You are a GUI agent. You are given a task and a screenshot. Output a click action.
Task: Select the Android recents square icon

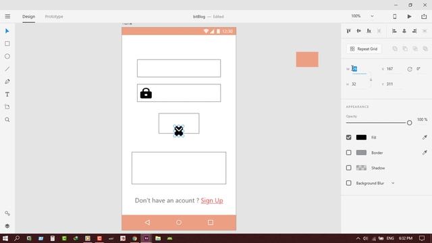tap(211, 222)
